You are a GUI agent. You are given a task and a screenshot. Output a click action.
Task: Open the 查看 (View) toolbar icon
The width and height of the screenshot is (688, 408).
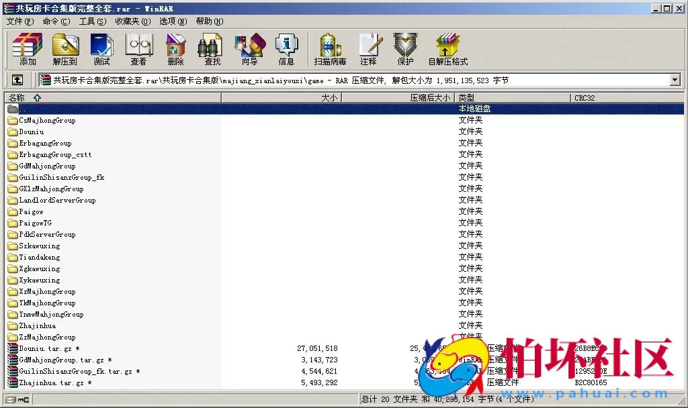138,50
